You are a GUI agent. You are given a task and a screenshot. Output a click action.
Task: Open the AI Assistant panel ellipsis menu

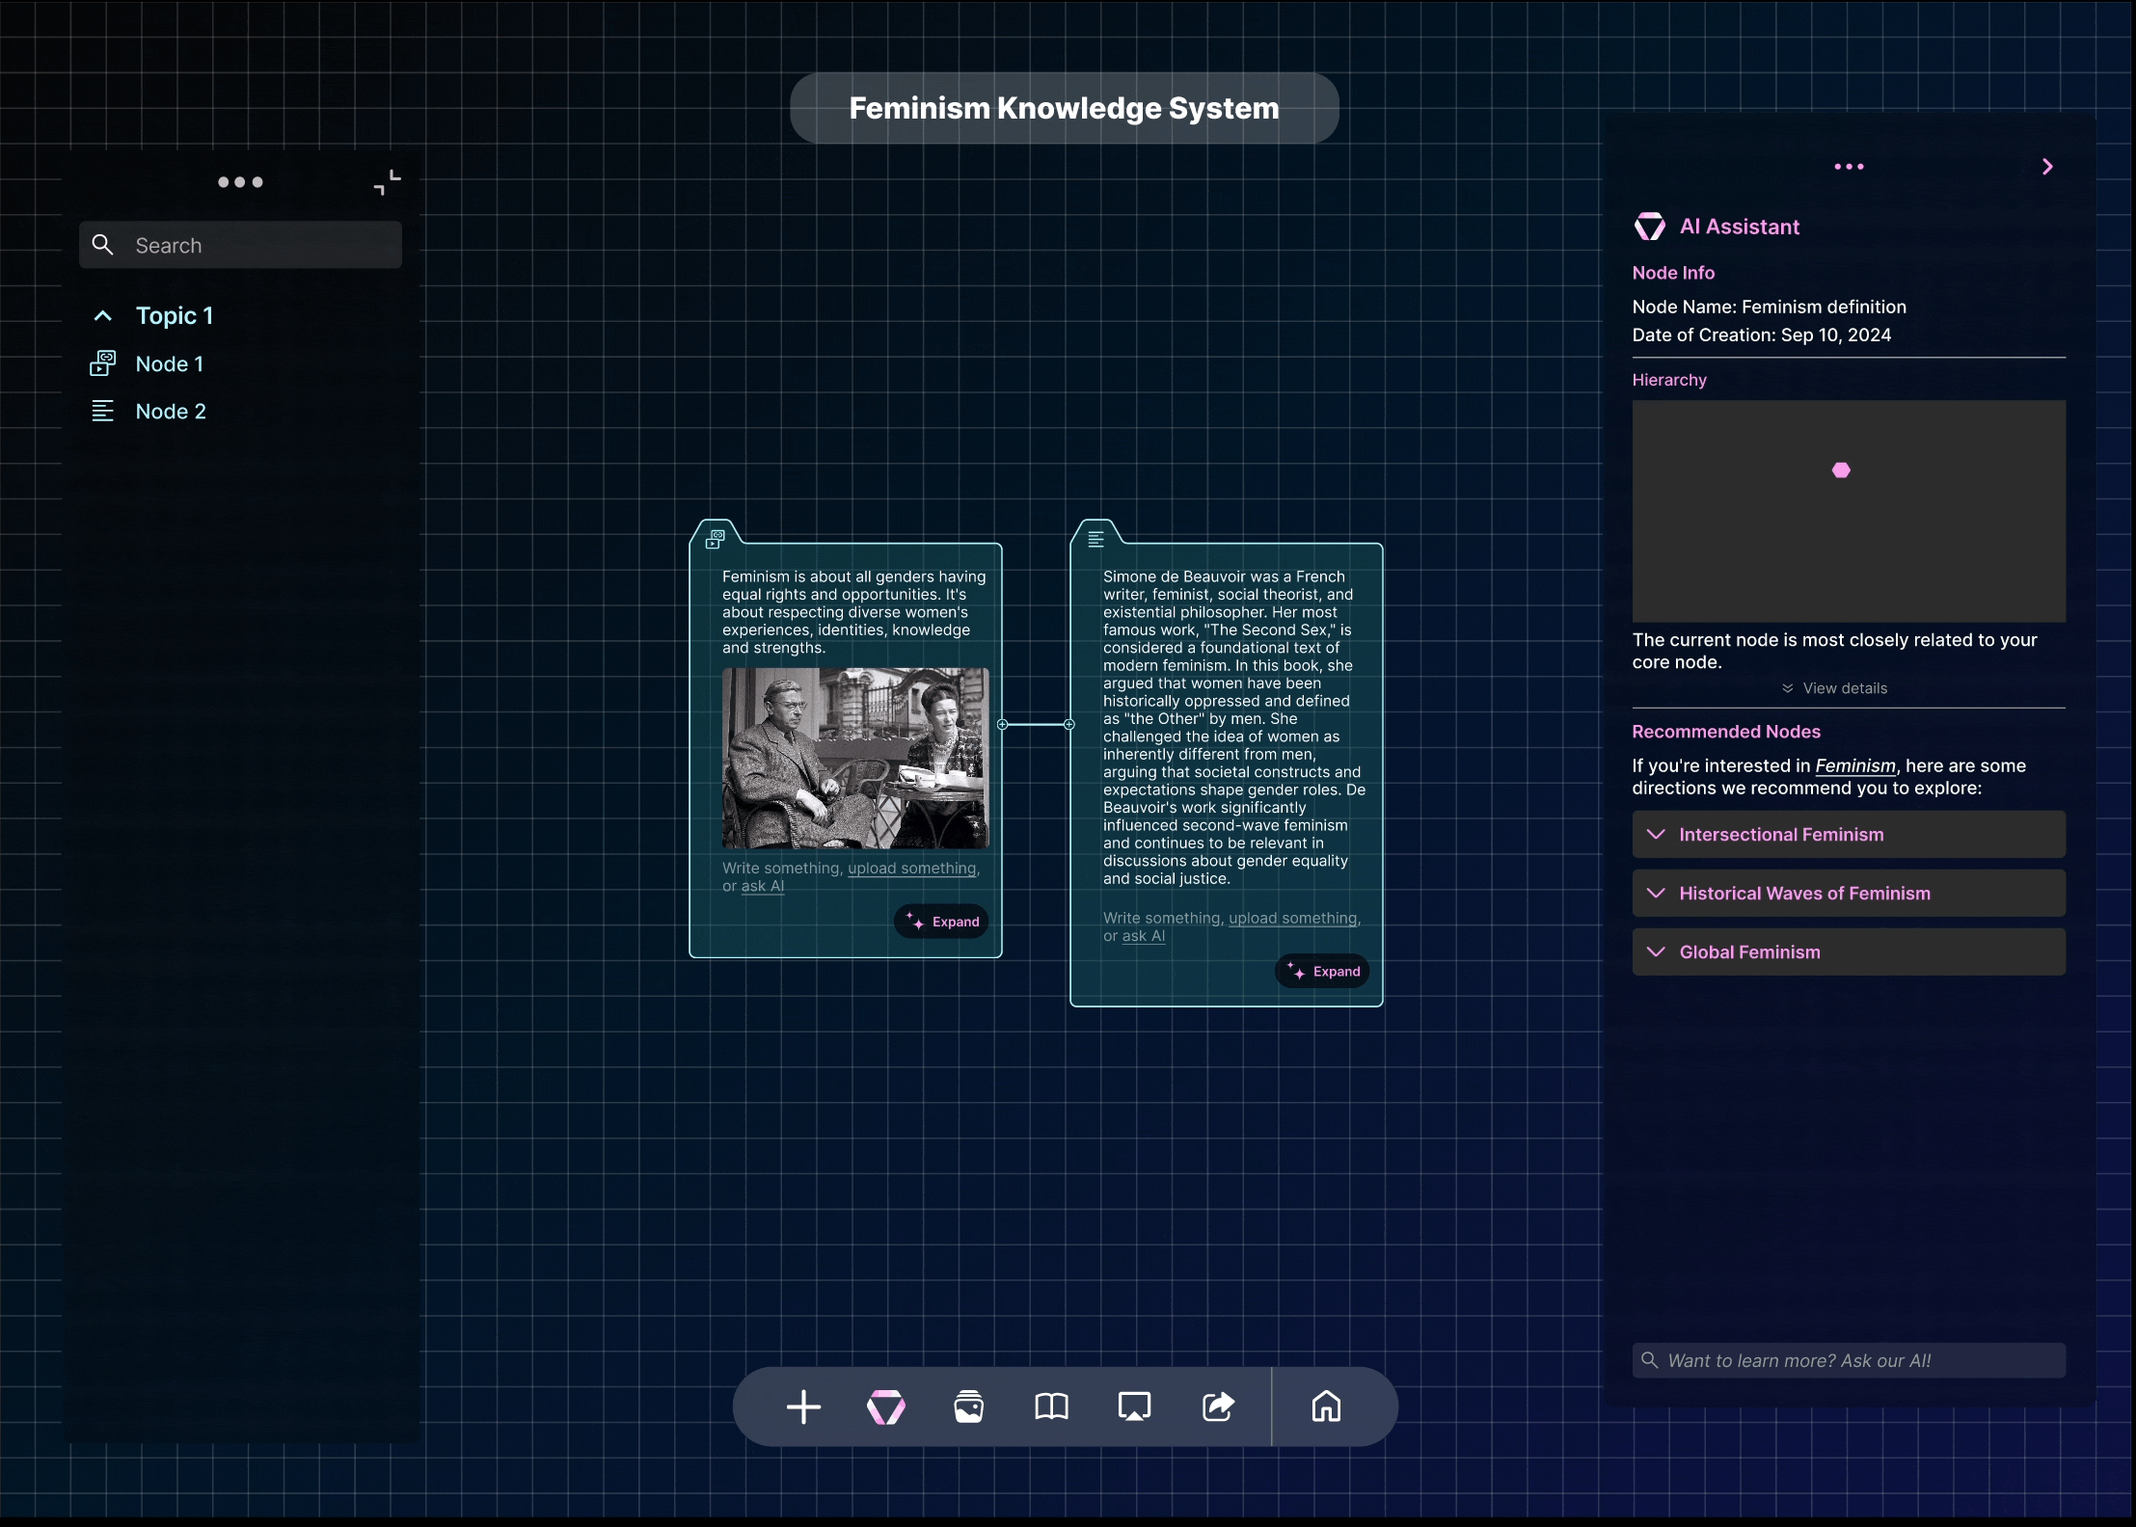[x=1849, y=166]
